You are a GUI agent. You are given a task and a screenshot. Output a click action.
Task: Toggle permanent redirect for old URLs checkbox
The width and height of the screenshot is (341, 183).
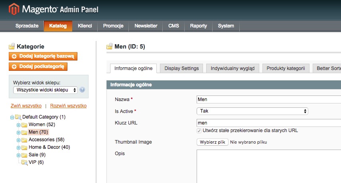199,130
